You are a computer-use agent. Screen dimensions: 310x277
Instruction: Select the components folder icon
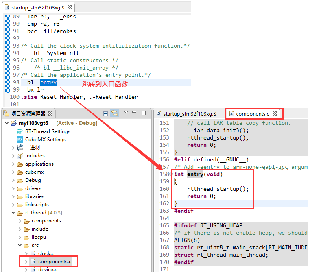(x=26, y=221)
